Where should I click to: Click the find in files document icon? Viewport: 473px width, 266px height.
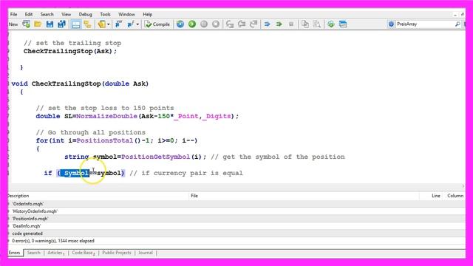click(317, 24)
